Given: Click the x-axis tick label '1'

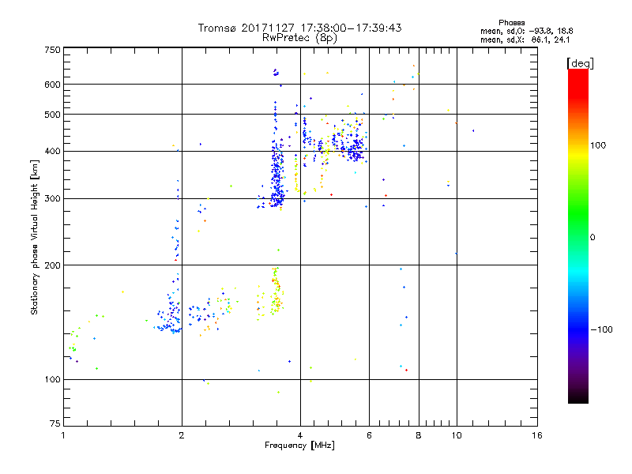Looking at the screenshot, I should [63, 435].
